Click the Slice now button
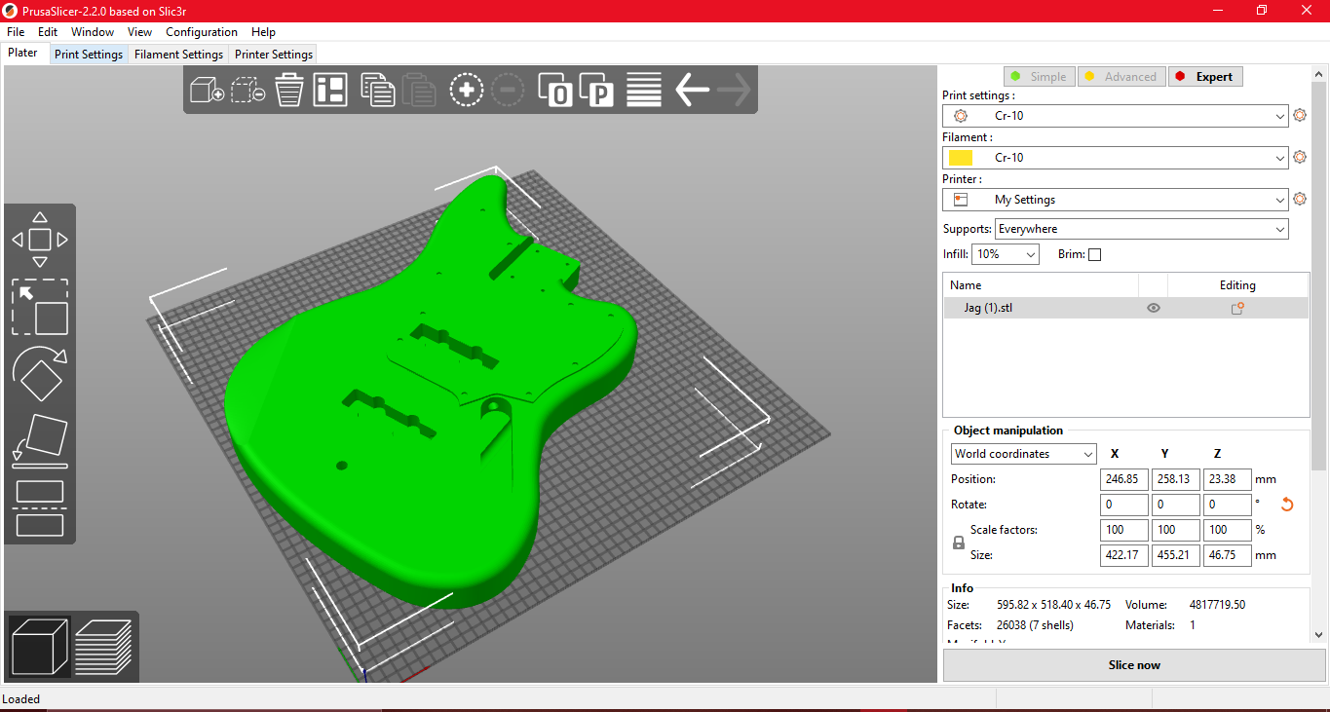The image size is (1330, 712). [x=1134, y=665]
